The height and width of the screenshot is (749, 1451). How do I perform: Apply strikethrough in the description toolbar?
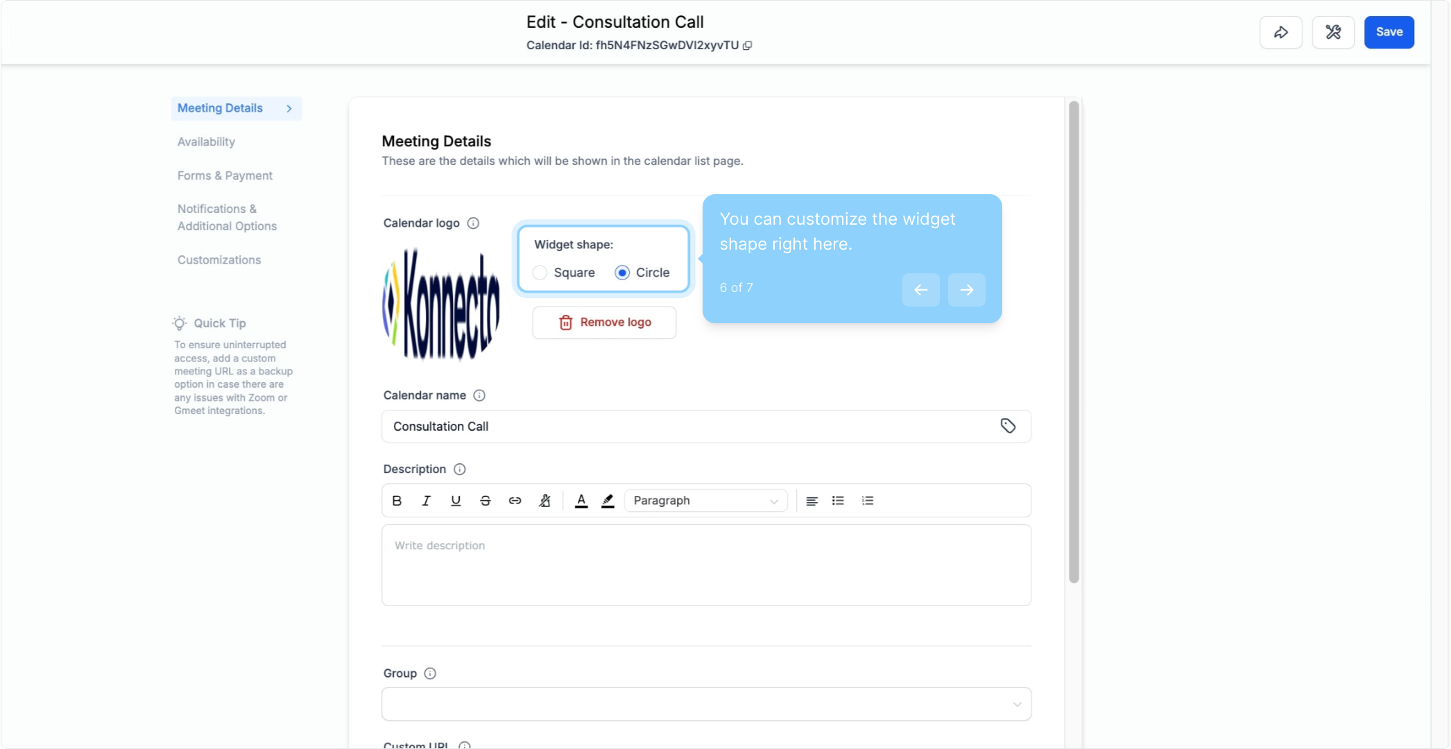point(486,501)
